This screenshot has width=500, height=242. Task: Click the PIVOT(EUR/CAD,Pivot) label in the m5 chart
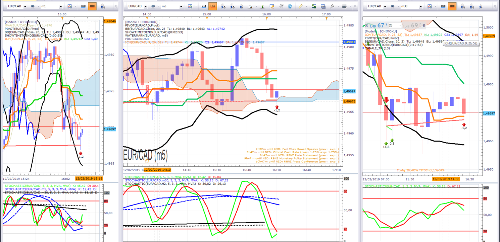[143, 25]
